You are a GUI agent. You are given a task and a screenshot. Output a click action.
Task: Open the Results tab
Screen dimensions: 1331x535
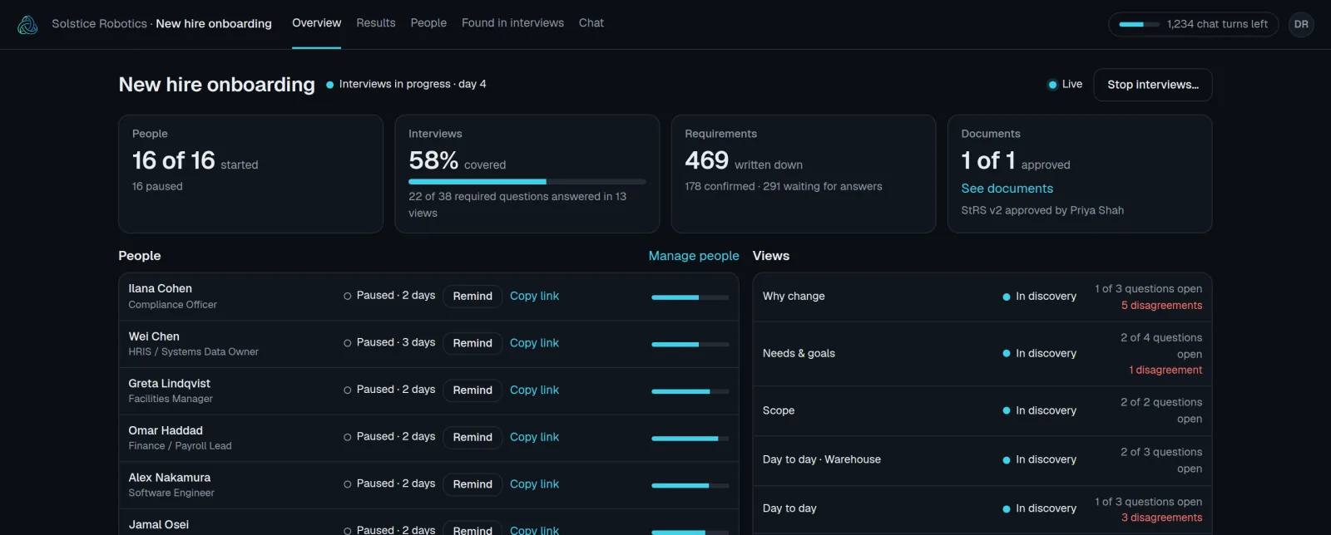(x=376, y=23)
